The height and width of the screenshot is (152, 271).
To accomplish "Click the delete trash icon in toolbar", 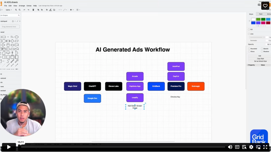I will [33, 10].
